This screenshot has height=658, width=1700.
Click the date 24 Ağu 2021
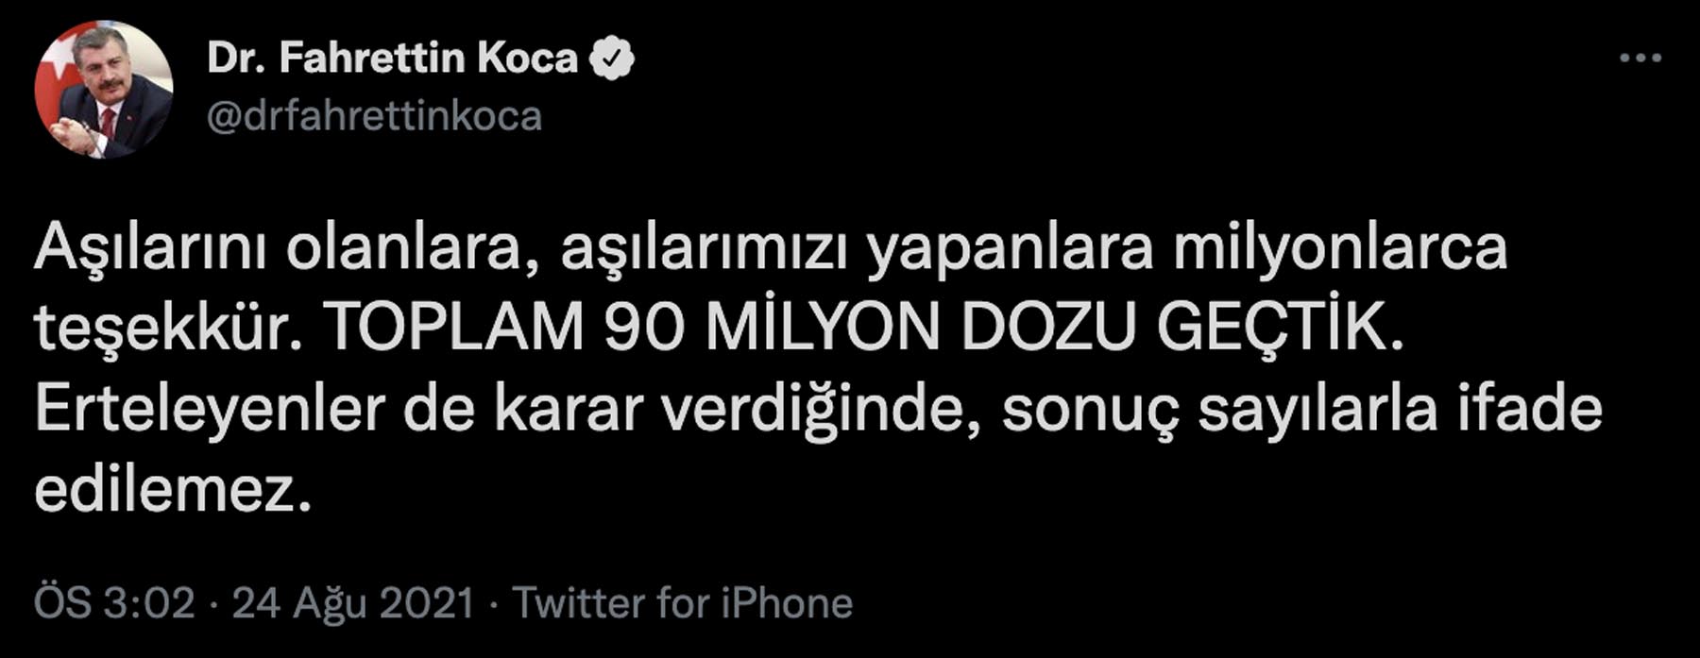point(349,599)
